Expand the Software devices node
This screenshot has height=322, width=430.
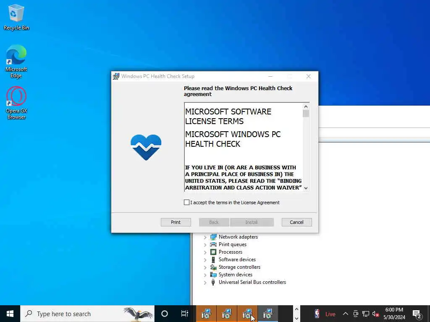click(205, 260)
